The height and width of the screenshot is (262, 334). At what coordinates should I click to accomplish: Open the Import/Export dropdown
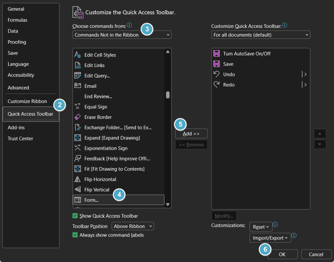tap(270, 238)
